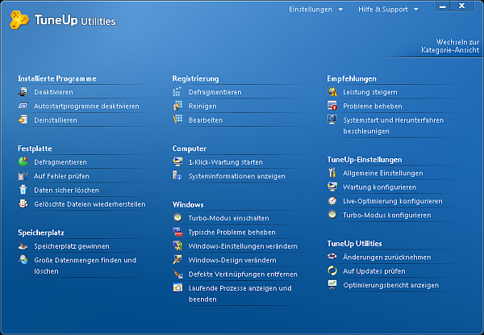The height and width of the screenshot is (335, 484).
Task: Open the Registrierung Reinigen link
Action: click(202, 107)
